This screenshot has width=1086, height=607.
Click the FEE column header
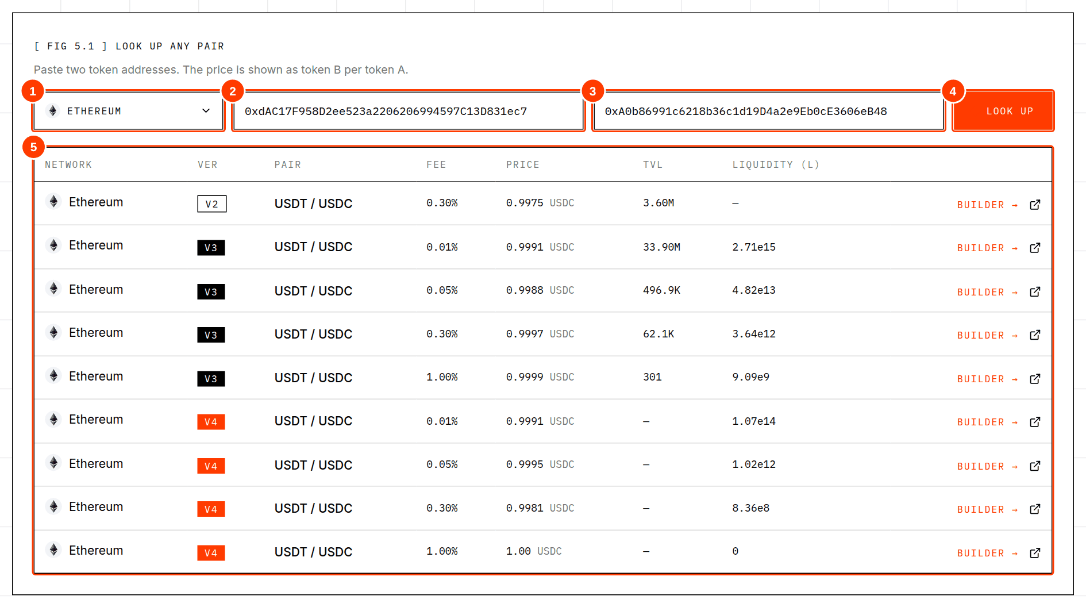point(436,164)
